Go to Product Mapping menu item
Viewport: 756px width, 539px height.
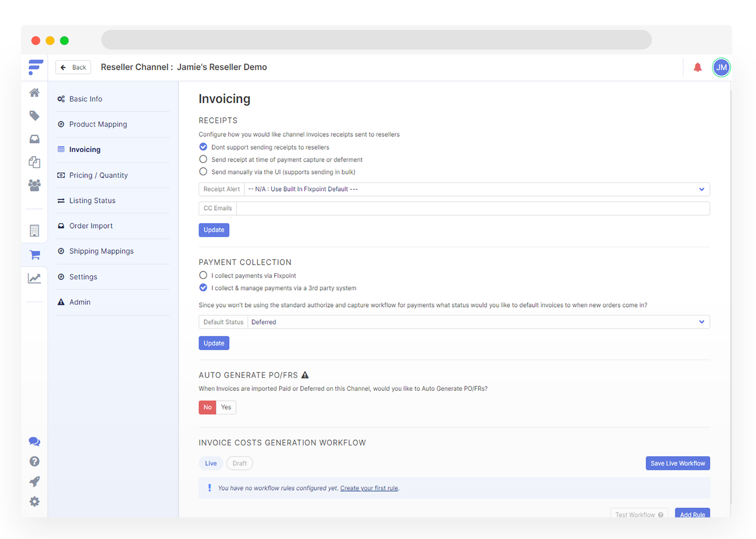98,124
